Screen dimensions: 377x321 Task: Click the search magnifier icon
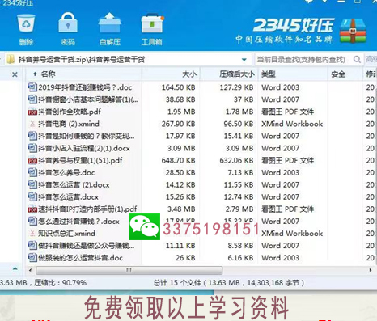(357, 59)
